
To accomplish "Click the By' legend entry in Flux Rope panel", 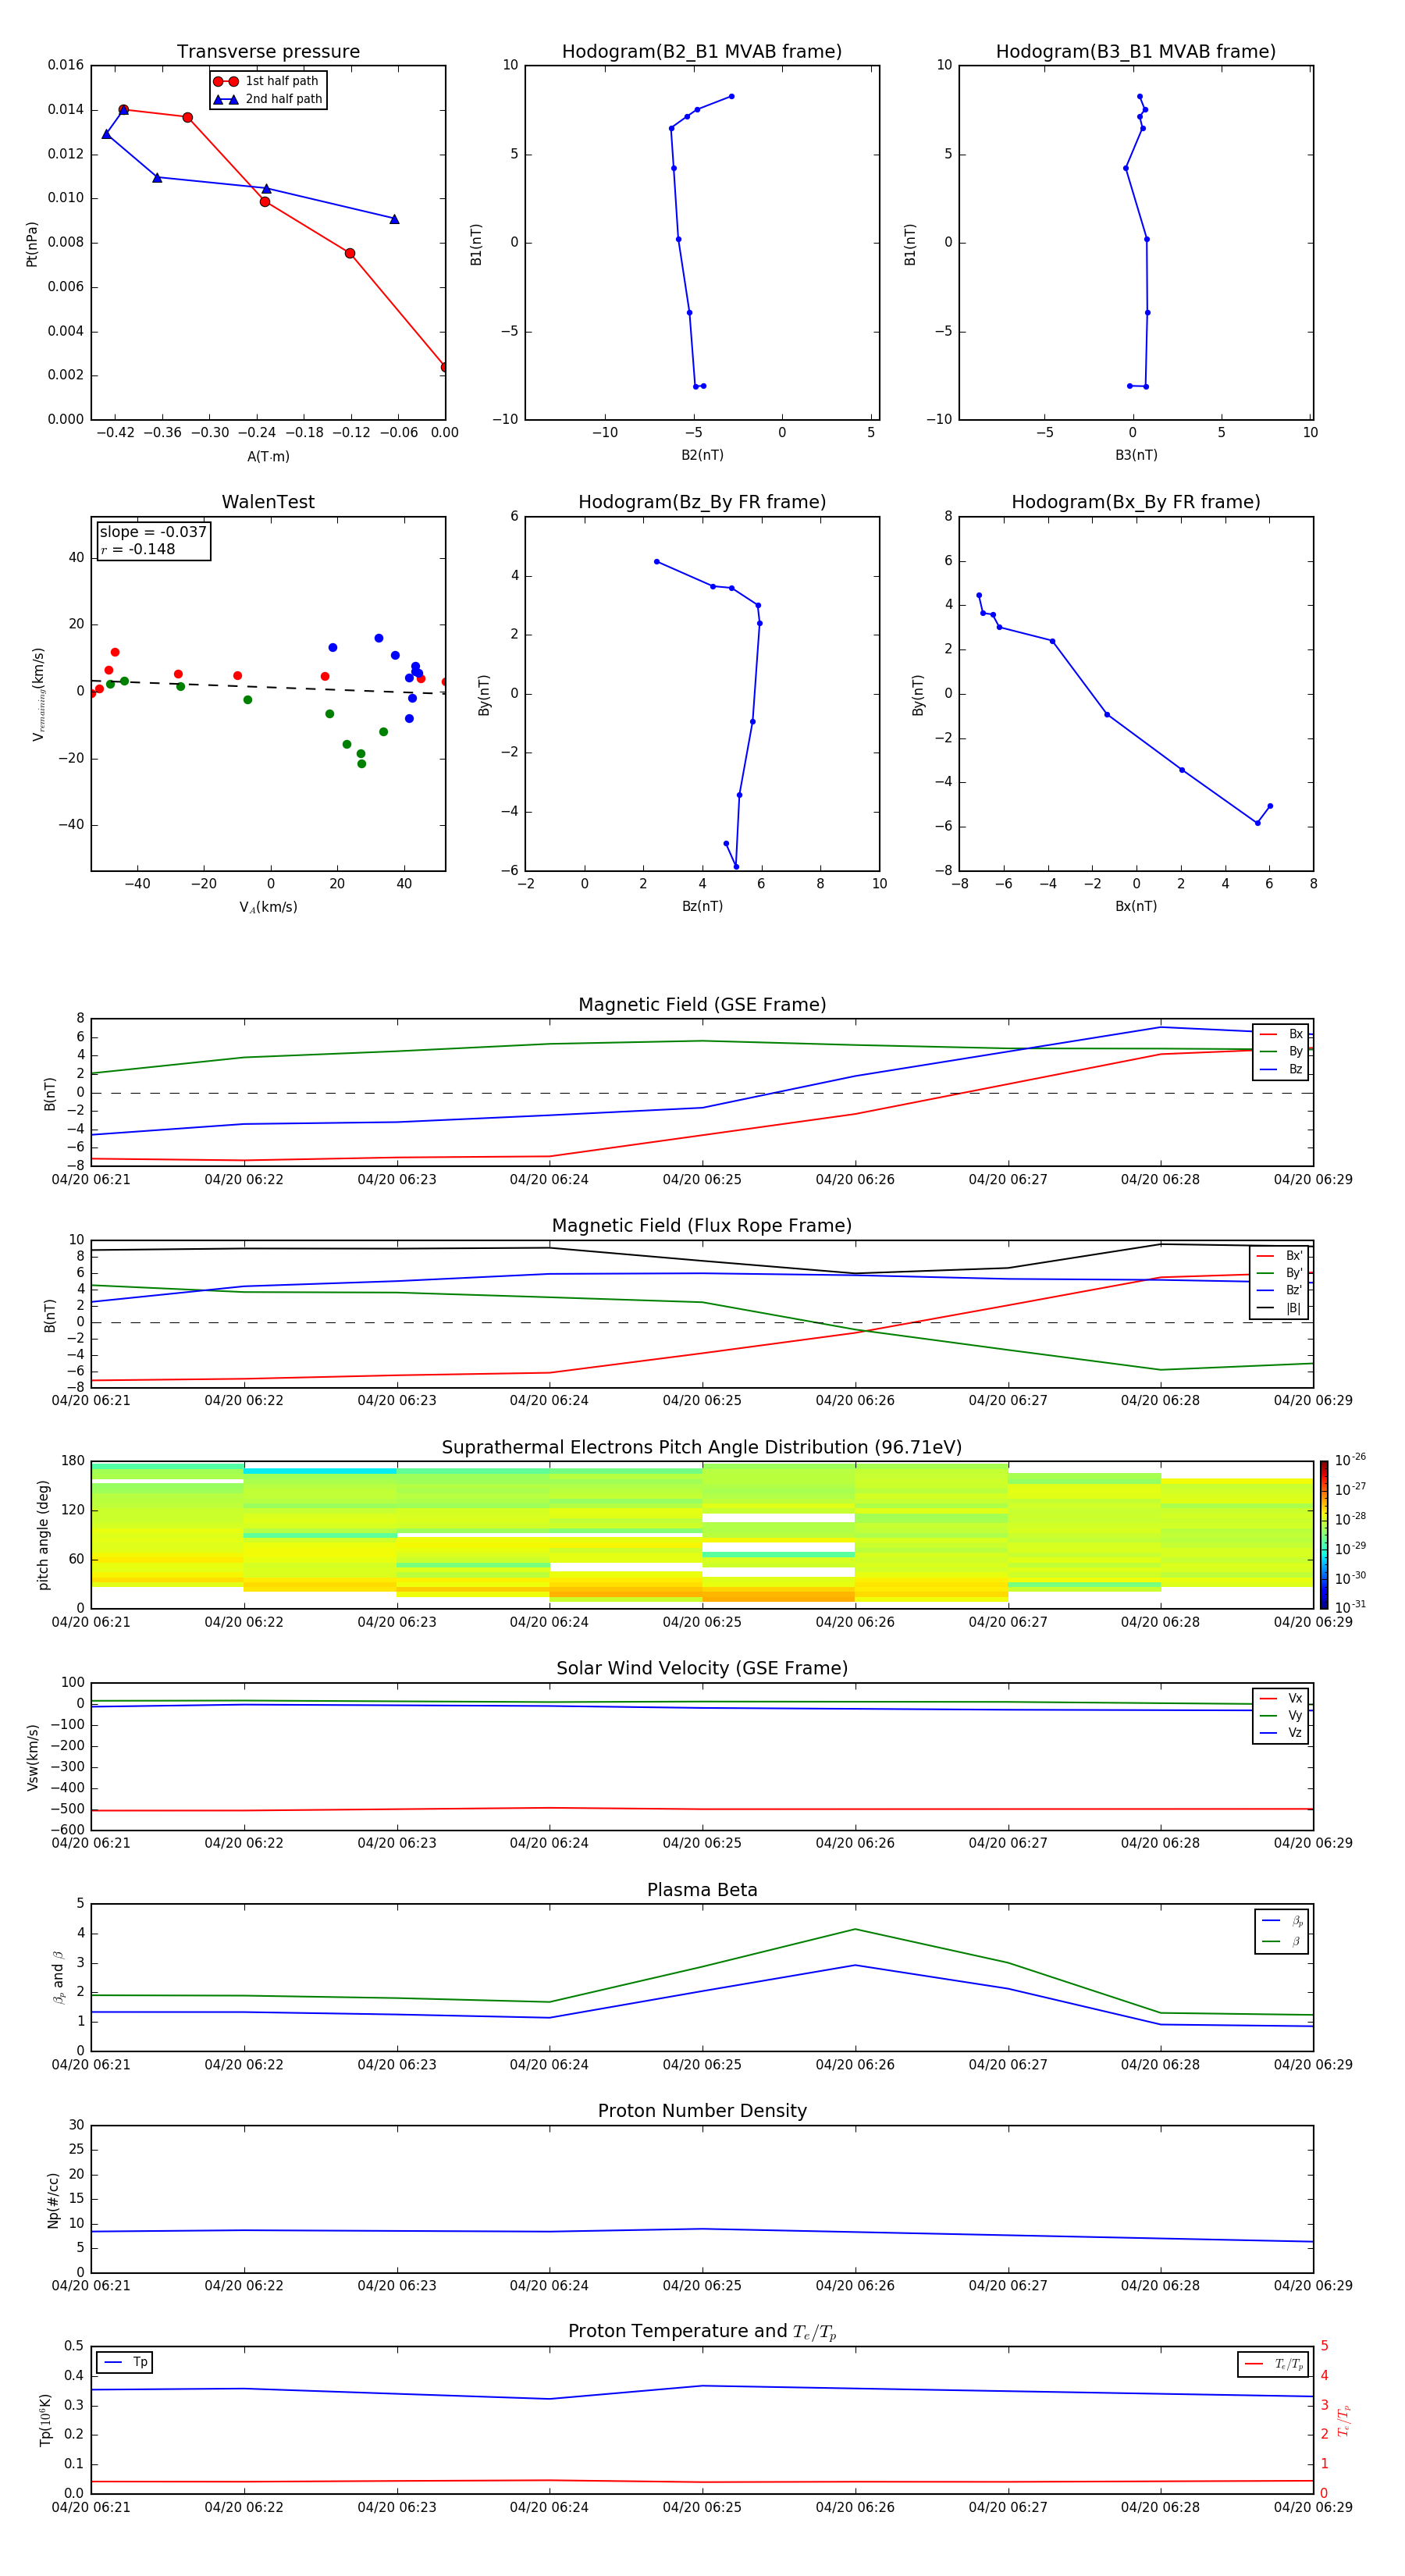I will point(1279,1273).
